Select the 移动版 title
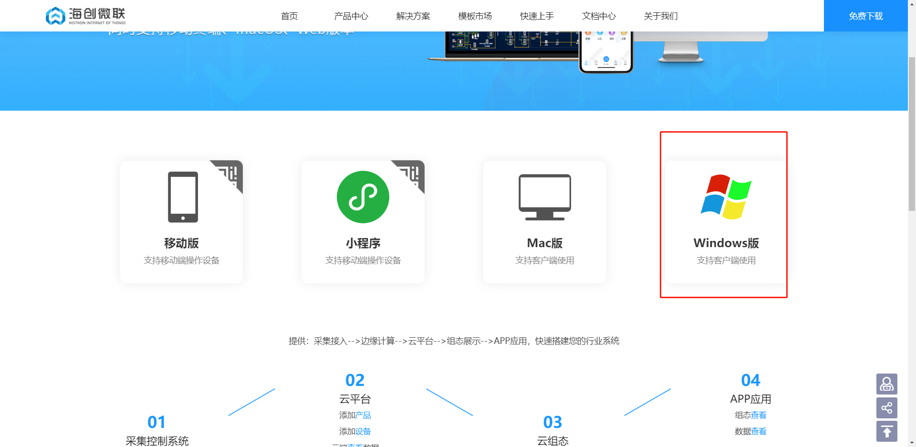The height and width of the screenshot is (447, 916). tap(181, 243)
